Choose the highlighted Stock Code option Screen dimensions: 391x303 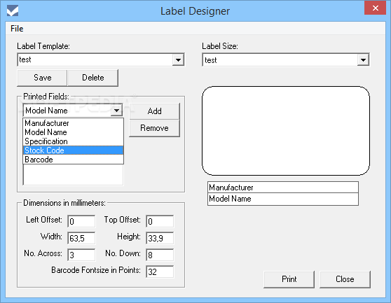pos(74,150)
